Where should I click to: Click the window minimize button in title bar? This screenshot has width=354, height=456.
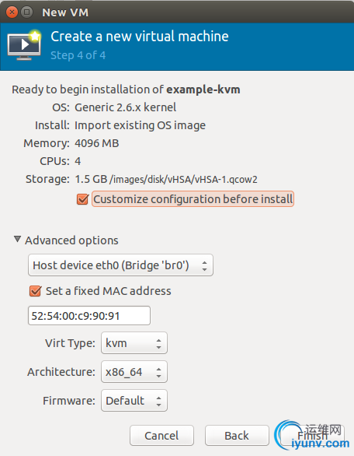[27, 12]
